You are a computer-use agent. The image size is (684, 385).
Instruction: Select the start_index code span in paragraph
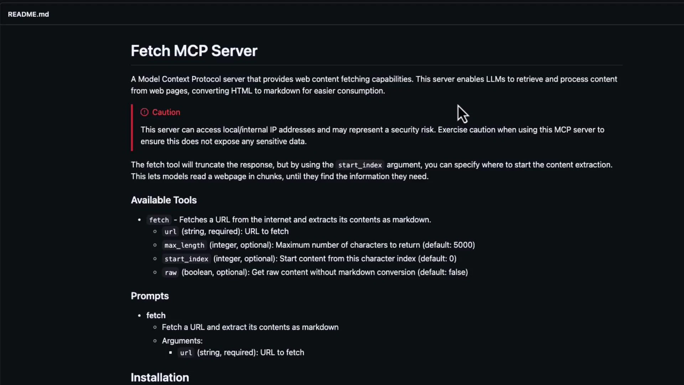359,165
